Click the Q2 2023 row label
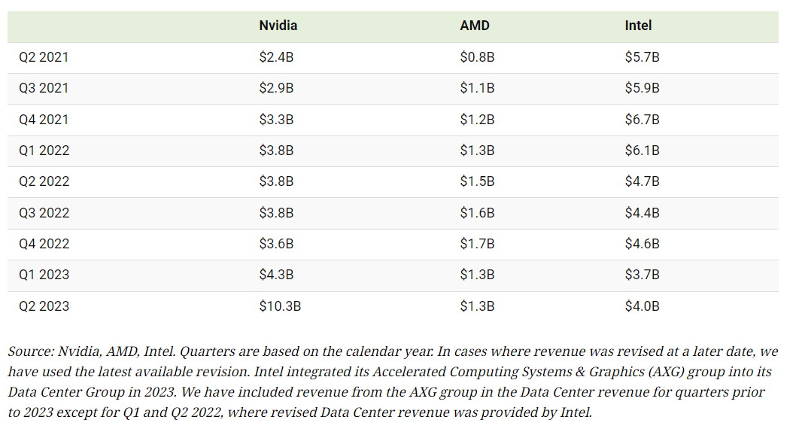The height and width of the screenshot is (441, 799). coord(44,306)
